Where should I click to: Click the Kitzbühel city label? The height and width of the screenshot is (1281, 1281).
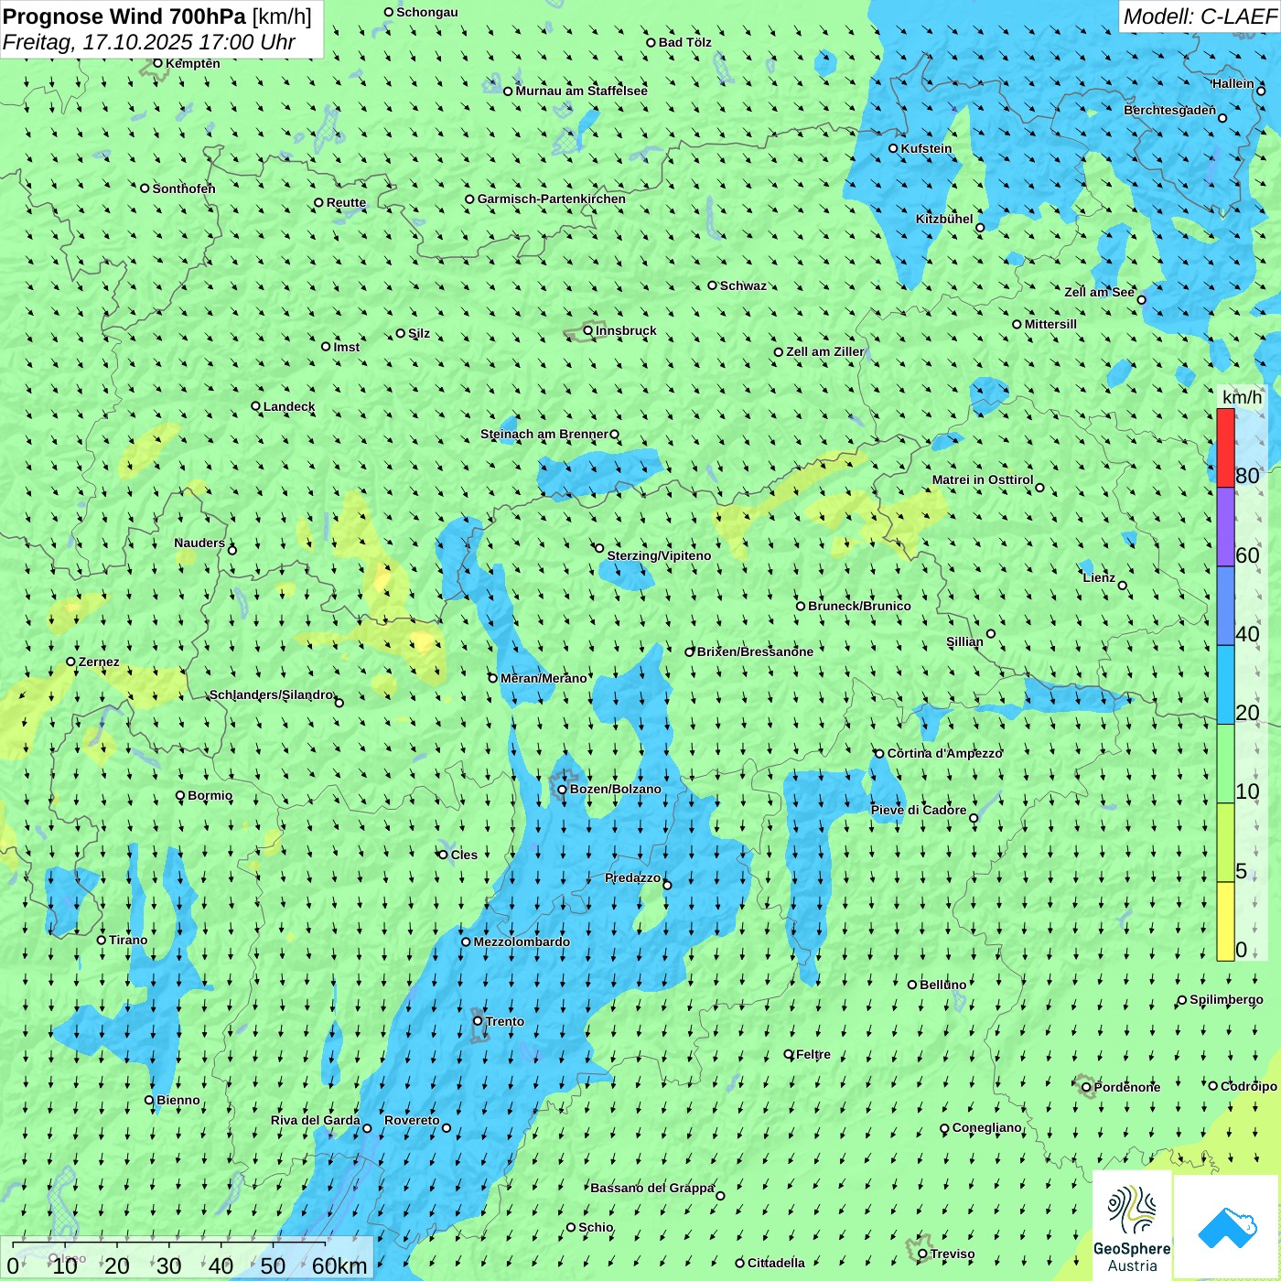(944, 219)
